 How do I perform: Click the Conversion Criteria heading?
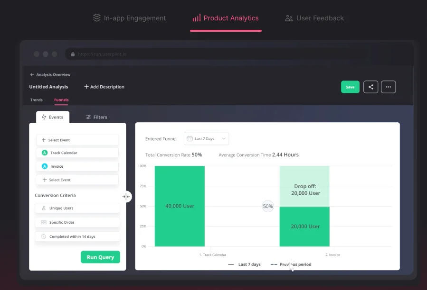click(x=55, y=195)
